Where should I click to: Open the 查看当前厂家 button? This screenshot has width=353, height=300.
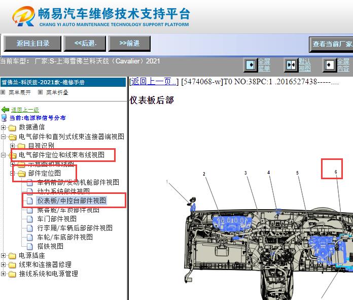pyautogui.click(x=331, y=44)
